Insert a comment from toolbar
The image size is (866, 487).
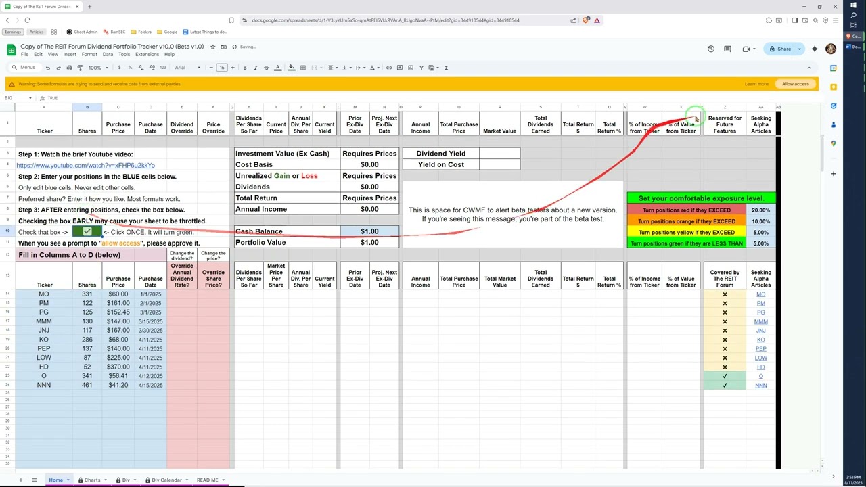401,68
